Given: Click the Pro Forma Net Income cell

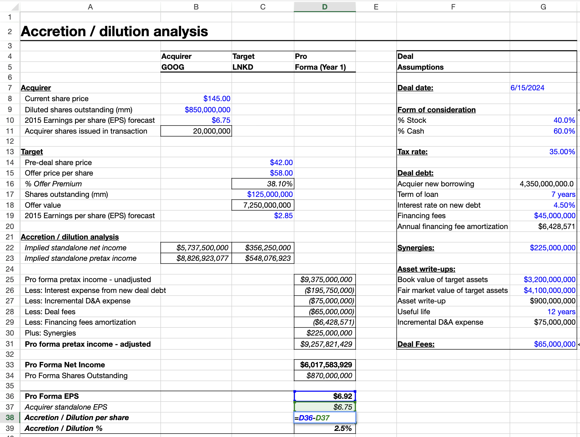Looking at the screenshot, I should click(x=325, y=365).
